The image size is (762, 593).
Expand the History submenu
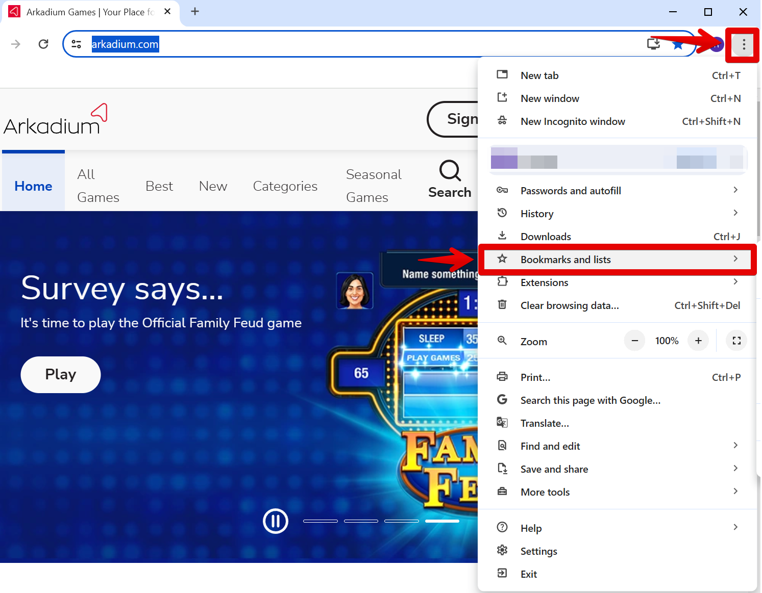point(618,214)
